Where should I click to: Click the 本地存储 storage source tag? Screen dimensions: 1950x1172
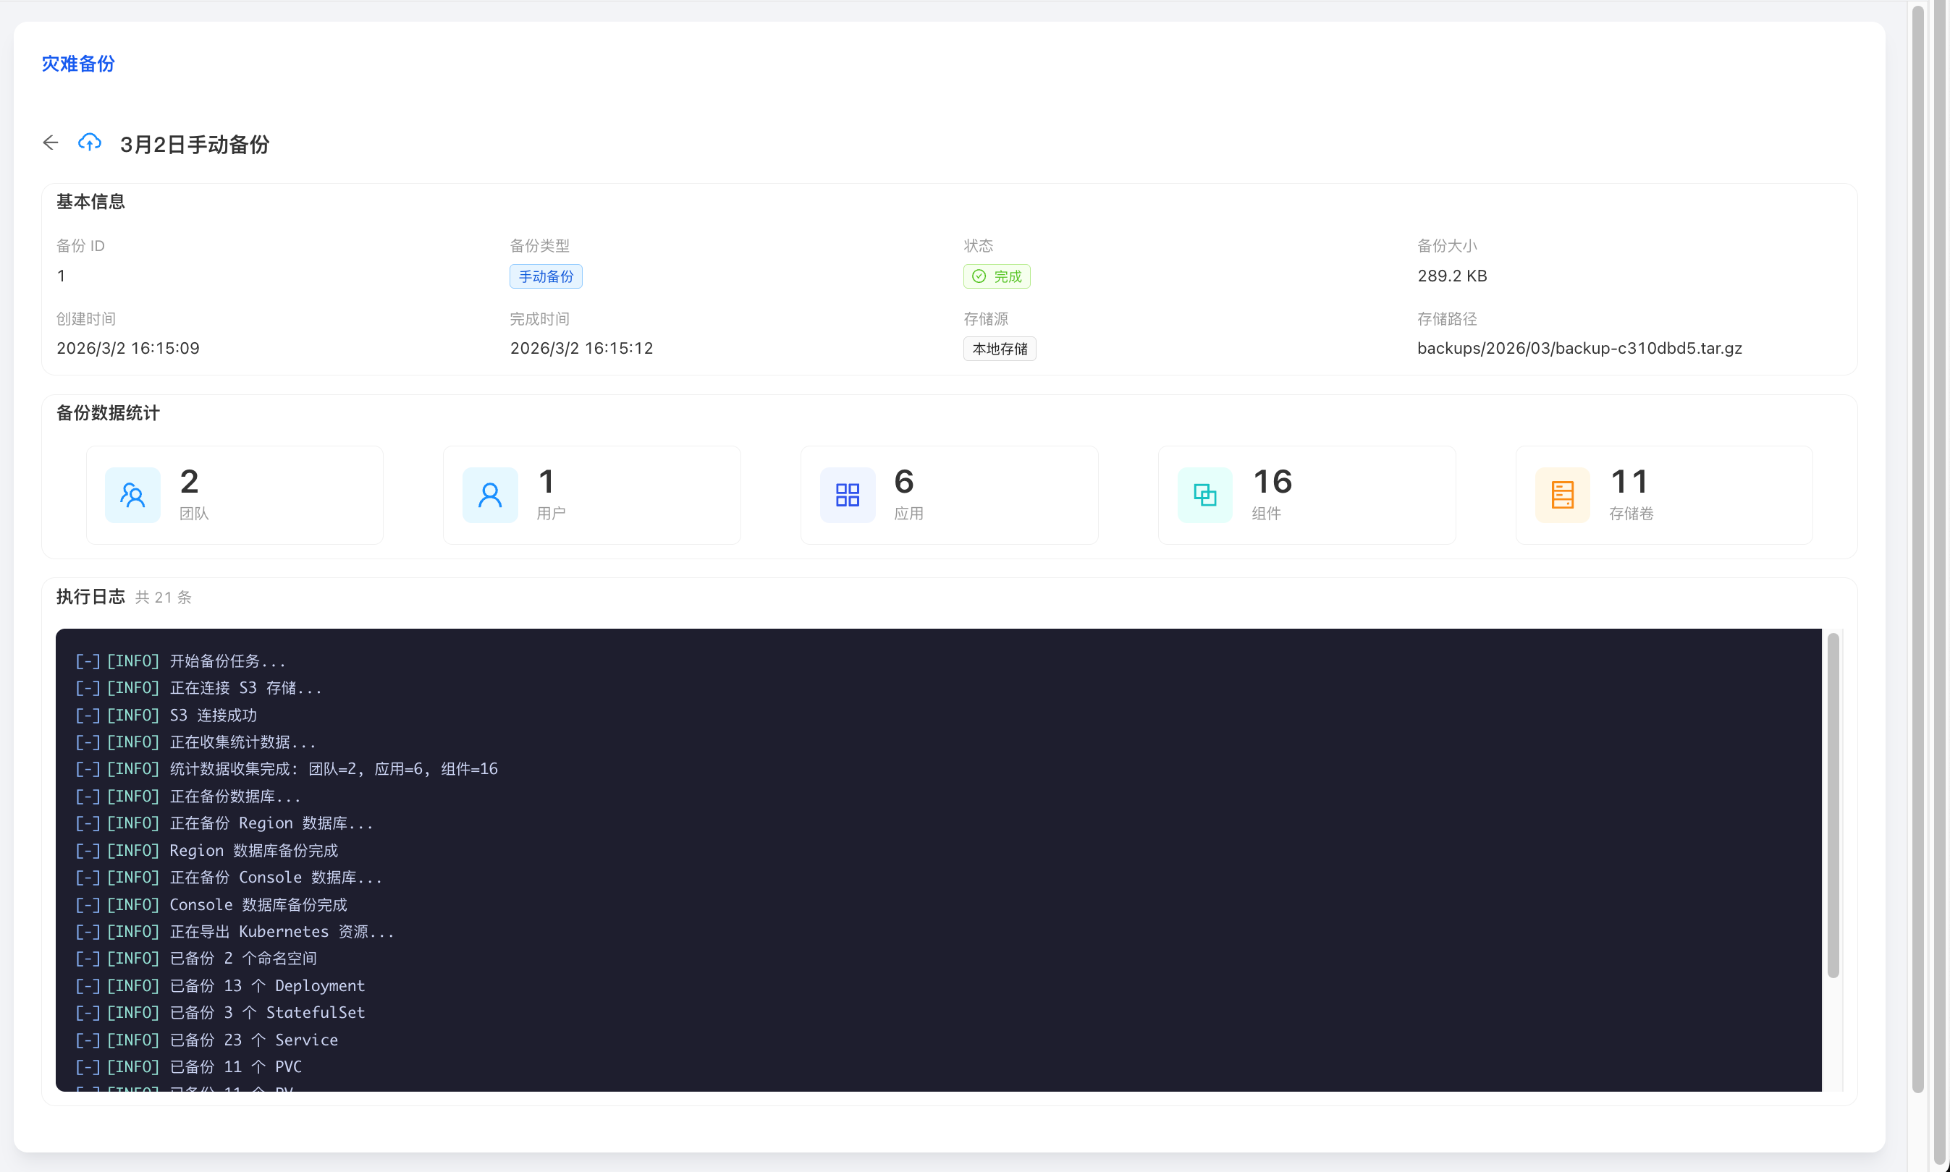(x=1000, y=349)
